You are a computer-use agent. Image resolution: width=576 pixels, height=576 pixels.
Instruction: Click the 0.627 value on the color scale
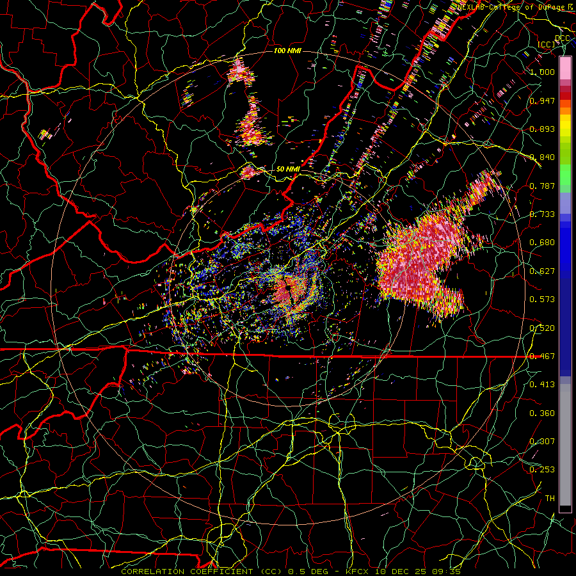(x=542, y=271)
